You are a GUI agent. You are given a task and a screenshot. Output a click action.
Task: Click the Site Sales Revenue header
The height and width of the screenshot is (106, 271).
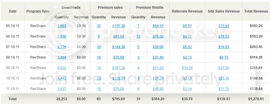tap(224, 11)
